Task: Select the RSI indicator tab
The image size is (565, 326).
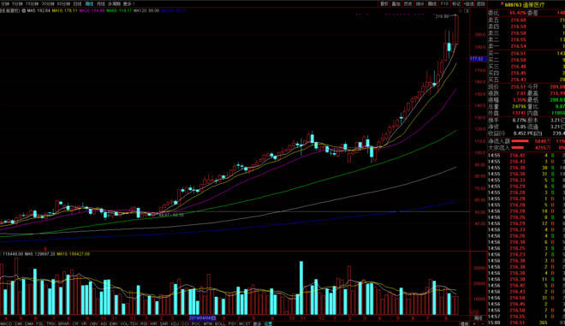Action: tap(144, 323)
